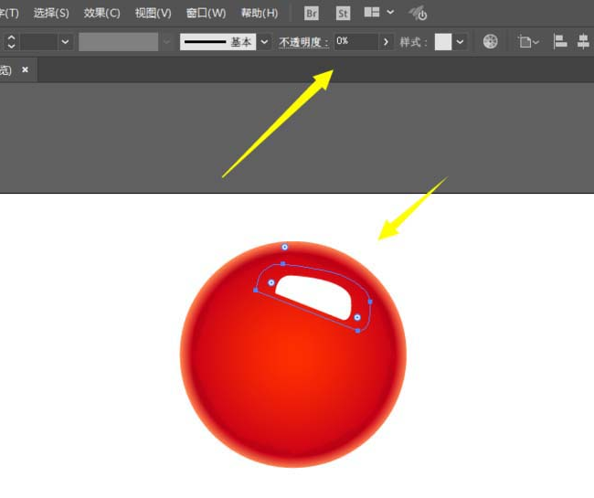Click the 不透明度 label link
The image size is (594, 498).
click(x=303, y=42)
